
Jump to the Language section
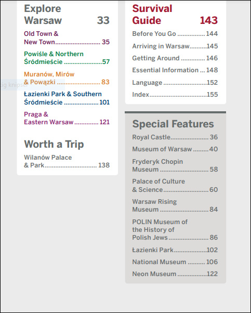coord(175,83)
